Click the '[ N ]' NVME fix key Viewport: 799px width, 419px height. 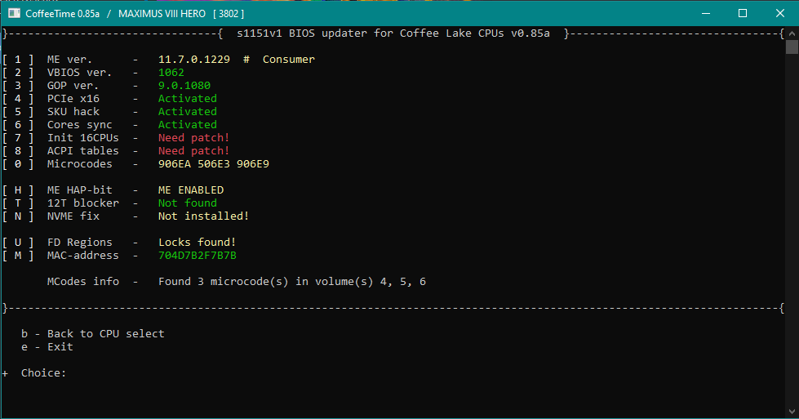click(x=18, y=216)
